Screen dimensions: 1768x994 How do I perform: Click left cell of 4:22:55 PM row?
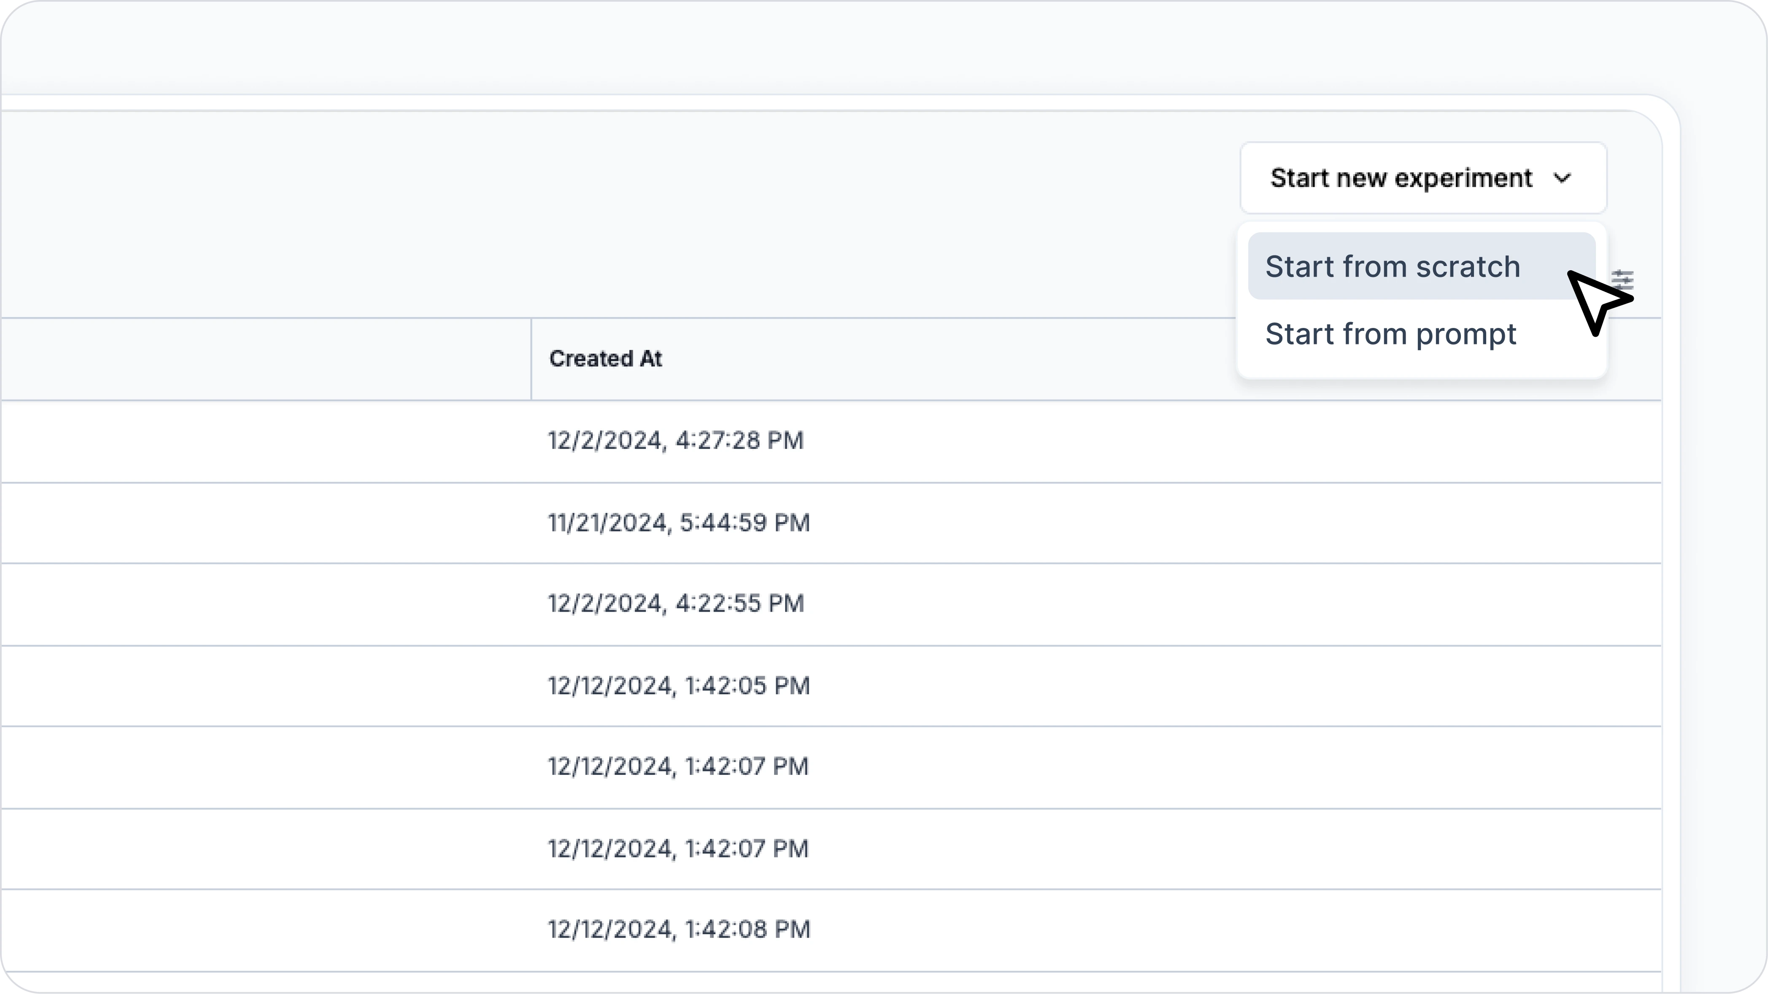click(264, 604)
